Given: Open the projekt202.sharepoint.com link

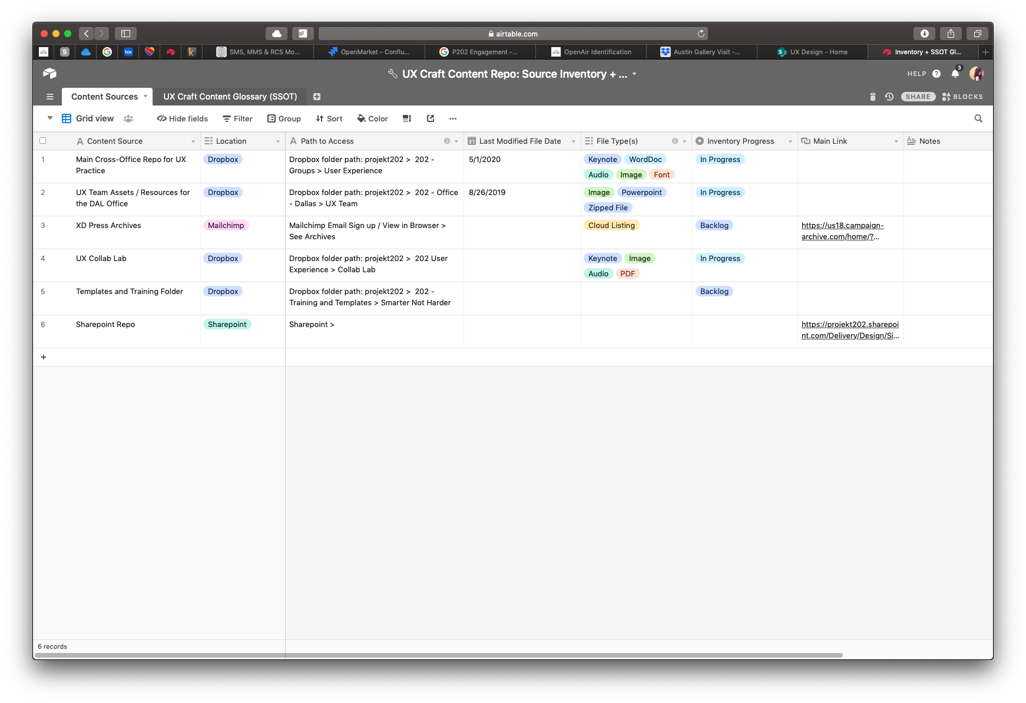Looking at the screenshot, I should [x=850, y=330].
